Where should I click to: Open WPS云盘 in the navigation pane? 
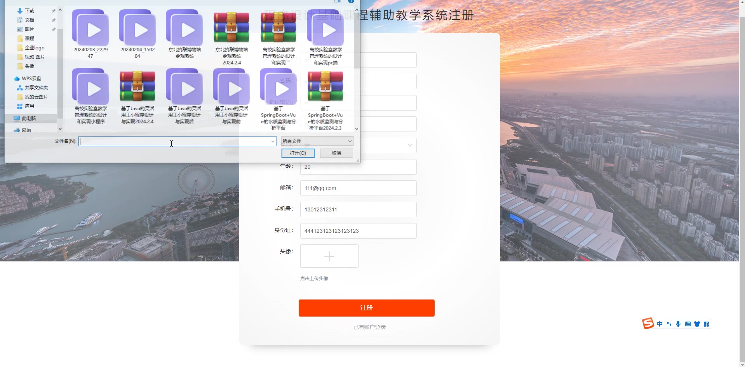click(31, 78)
